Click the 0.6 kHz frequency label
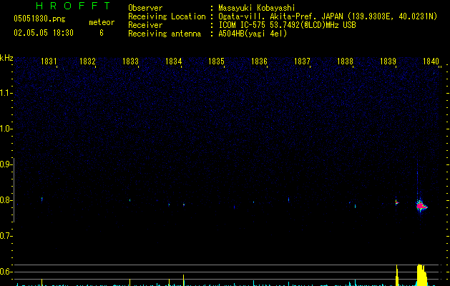450x286 pixels. (x=6, y=272)
